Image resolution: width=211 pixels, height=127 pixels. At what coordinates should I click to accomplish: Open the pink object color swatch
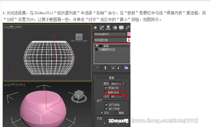[129, 34]
